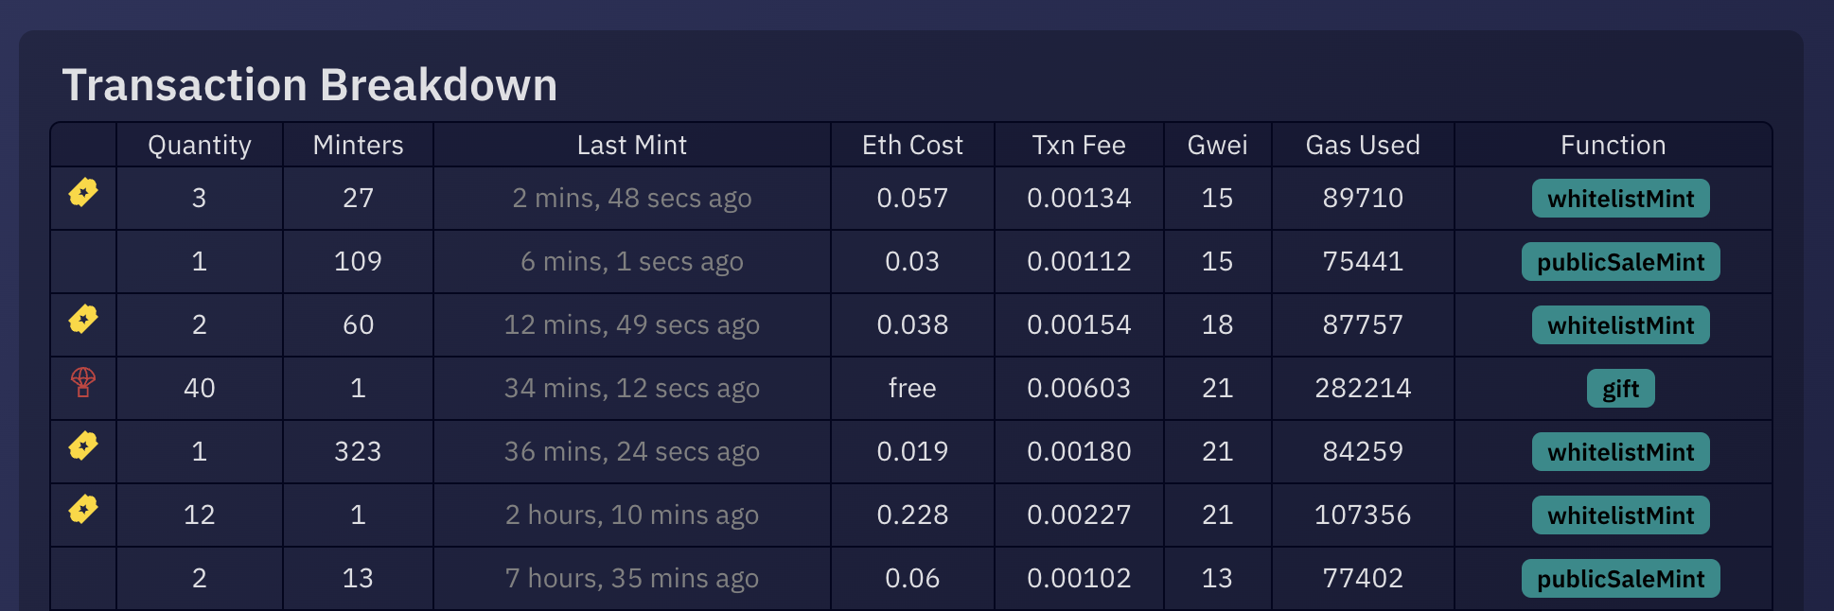The height and width of the screenshot is (611, 1834).
Task: Click the Eth Cost column header
Action: coord(912,145)
